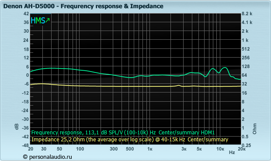Image resolution: width=271 pixels, height=161 pixels.
Task: Click the 8.2 k impedance axis label
Action: [x=247, y=14]
